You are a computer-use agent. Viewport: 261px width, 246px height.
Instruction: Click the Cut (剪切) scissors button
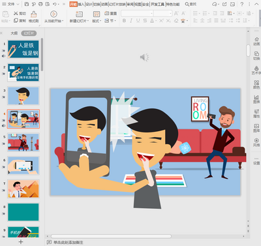(x=20, y=14)
